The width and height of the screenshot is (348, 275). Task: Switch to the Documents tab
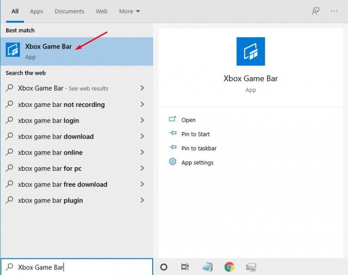(69, 11)
